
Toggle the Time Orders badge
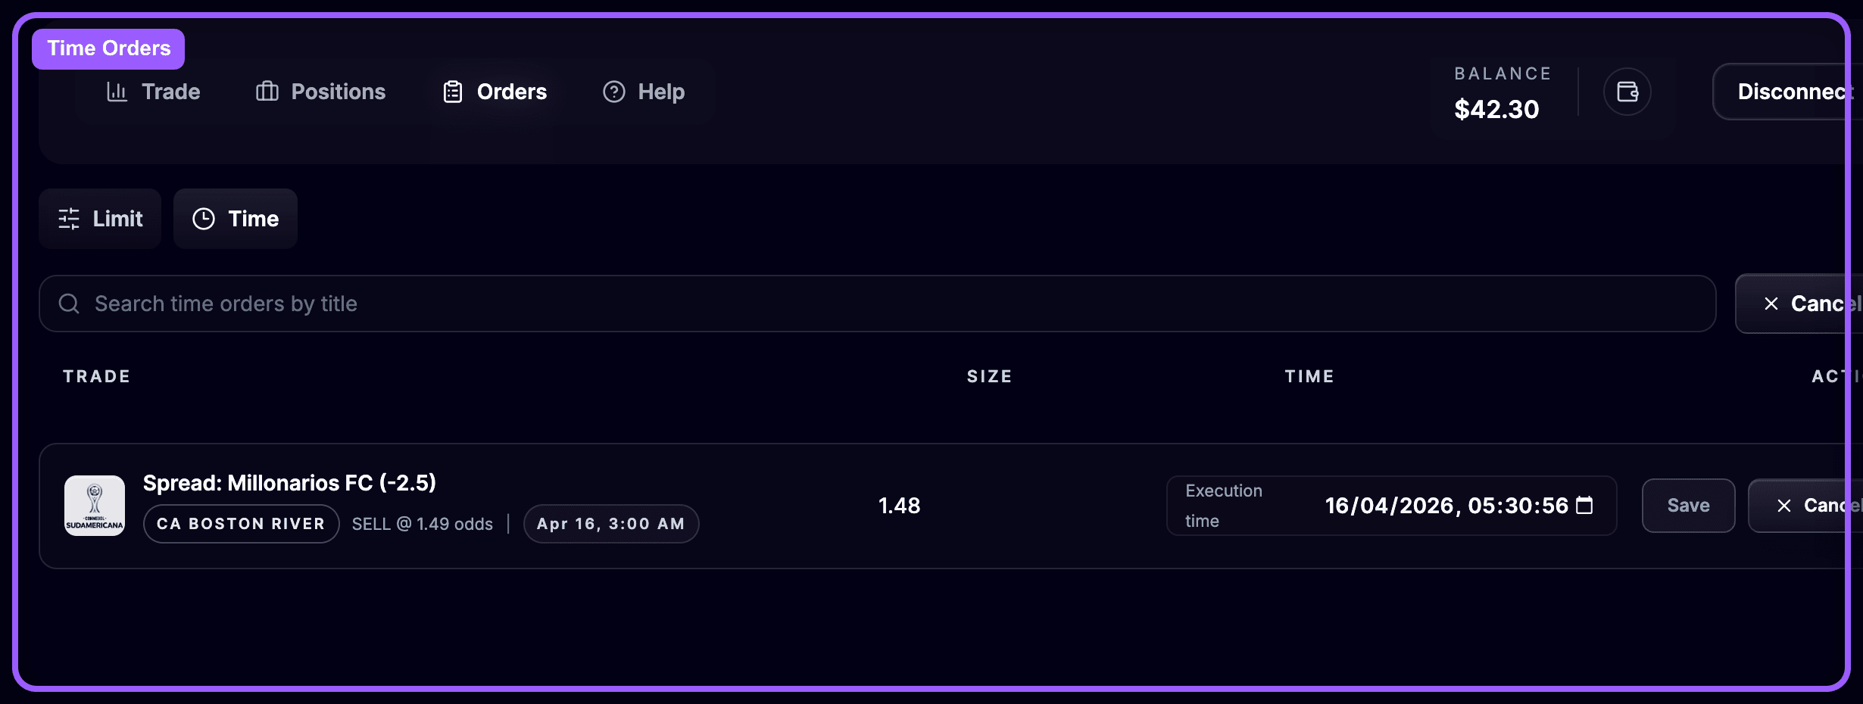pyautogui.click(x=108, y=48)
